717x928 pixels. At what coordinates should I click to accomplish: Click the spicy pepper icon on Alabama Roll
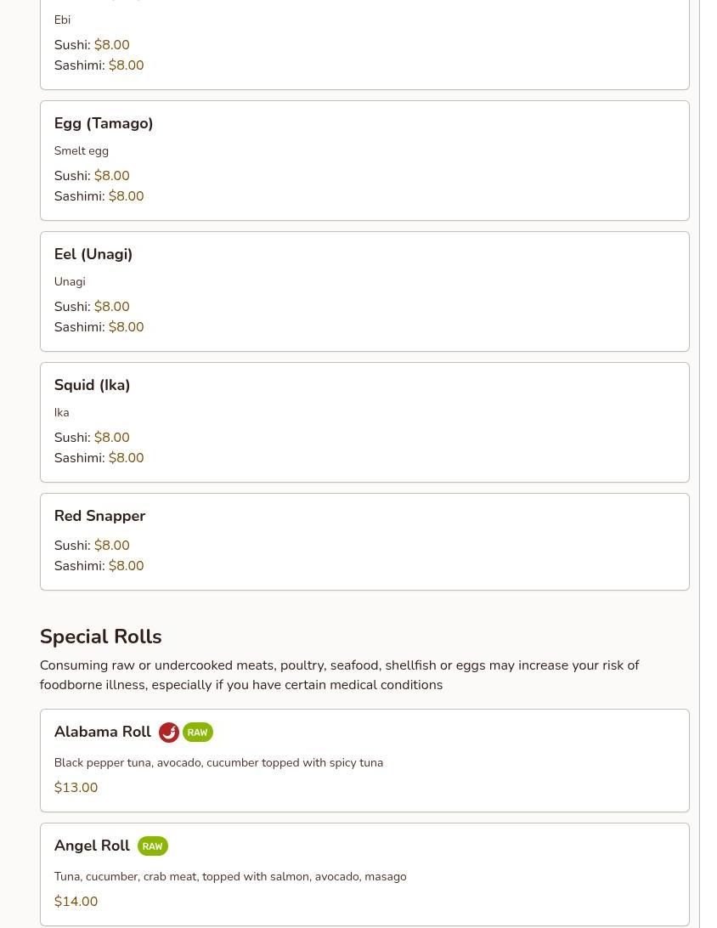tap(168, 733)
